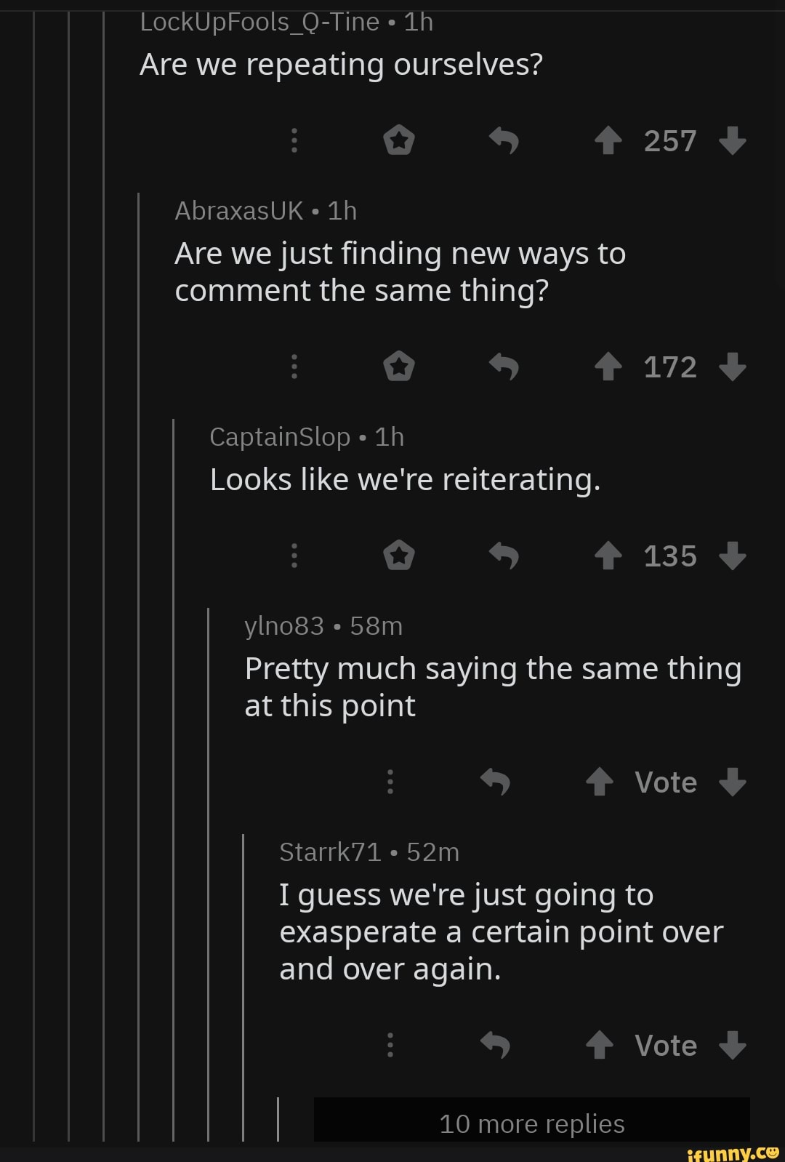Upvote CaptainSlop's comment
Viewport: 785px width, 1162px height.
[x=608, y=556]
